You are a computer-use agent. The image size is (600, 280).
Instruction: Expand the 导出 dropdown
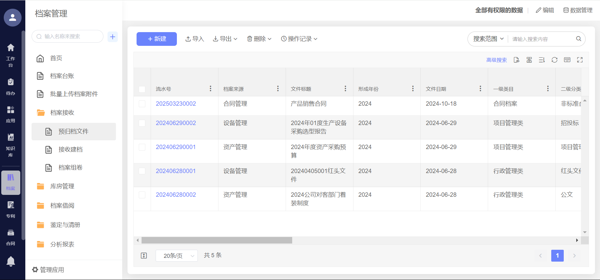[x=225, y=39]
